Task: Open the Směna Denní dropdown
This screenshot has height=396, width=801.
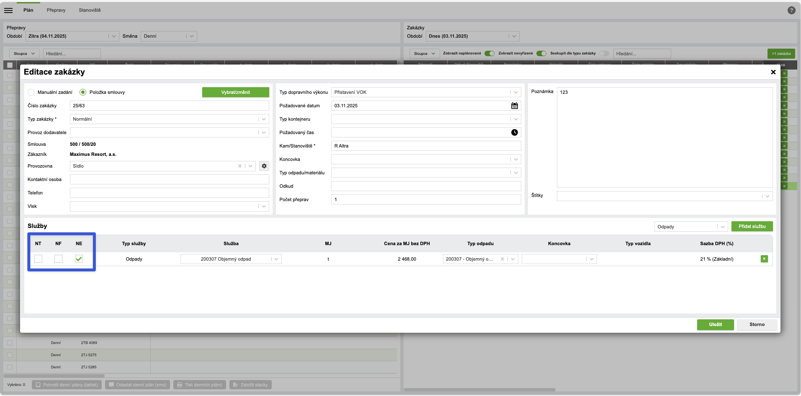Action: 169,36
